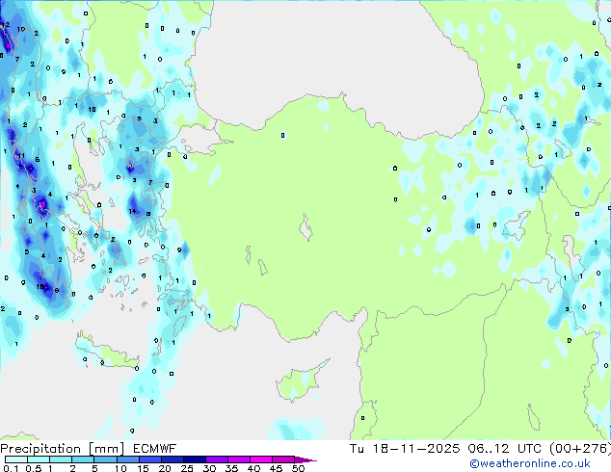The height and width of the screenshot is (472, 611).
Task: Click the 20–25 mm legend color box
Action: pyautogui.click(x=172, y=459)
